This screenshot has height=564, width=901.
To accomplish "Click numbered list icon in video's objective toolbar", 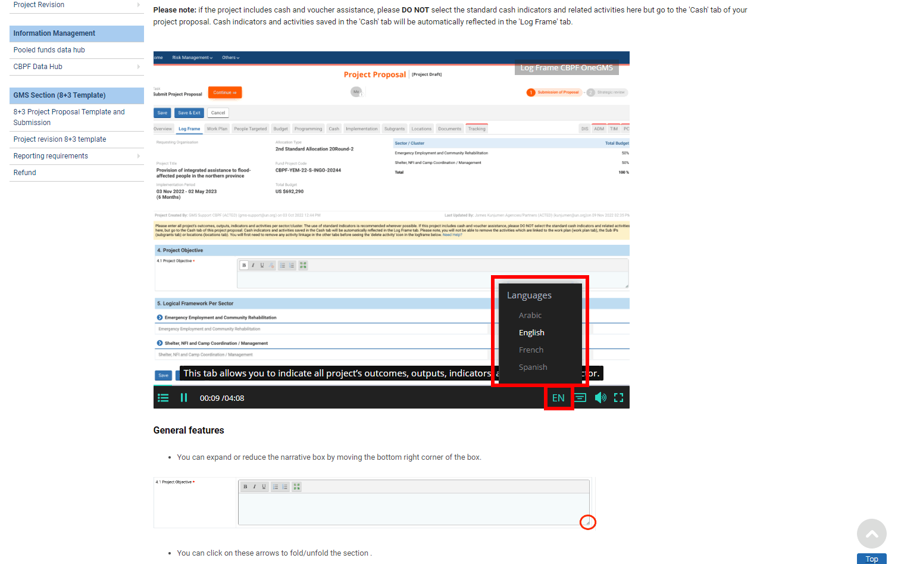I will point(292,265).
